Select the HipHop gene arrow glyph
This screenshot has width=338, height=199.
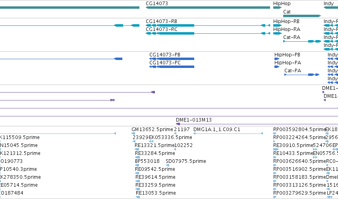(277, 8)
